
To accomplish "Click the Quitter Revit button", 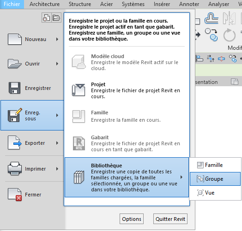I will tap(170, 219).
